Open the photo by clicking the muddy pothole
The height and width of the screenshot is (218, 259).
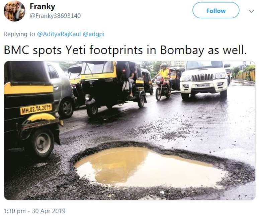click(147, 165)
